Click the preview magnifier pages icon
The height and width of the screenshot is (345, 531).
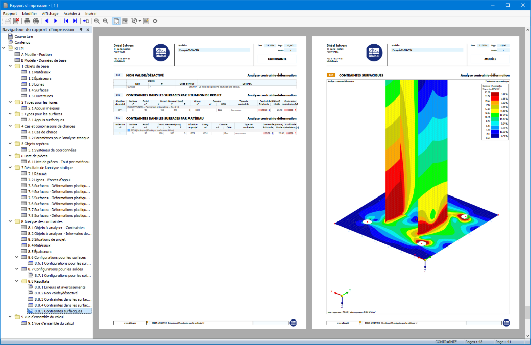coord(134,21)
